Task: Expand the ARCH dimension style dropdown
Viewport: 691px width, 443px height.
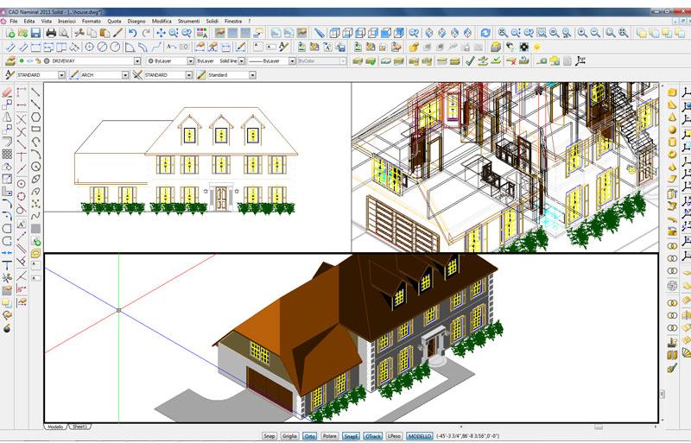Action: (x=124, y=75)
